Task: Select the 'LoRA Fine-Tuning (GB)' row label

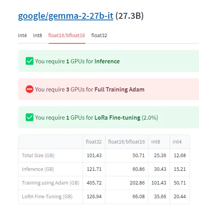Action: coord(47,196)
